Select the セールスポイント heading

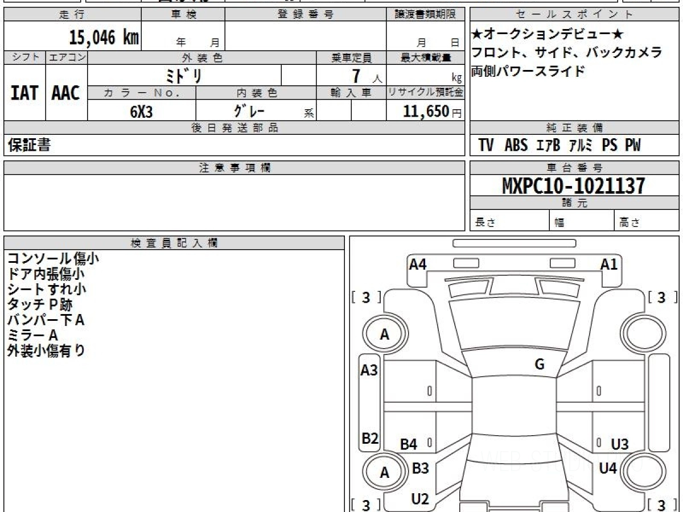pyautogui.click(x=574, y=15)
